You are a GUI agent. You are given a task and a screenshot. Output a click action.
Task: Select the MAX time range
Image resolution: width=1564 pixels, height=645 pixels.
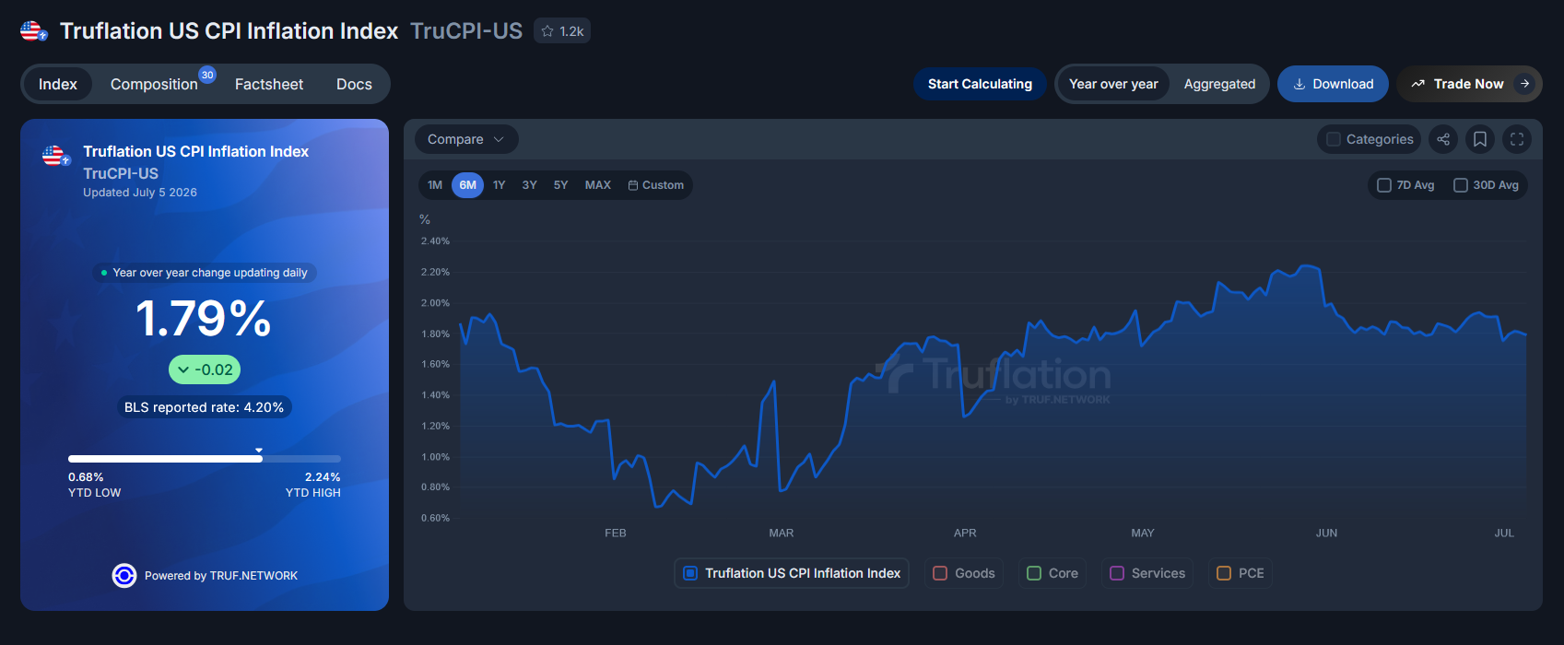click(x=598, y=185)
